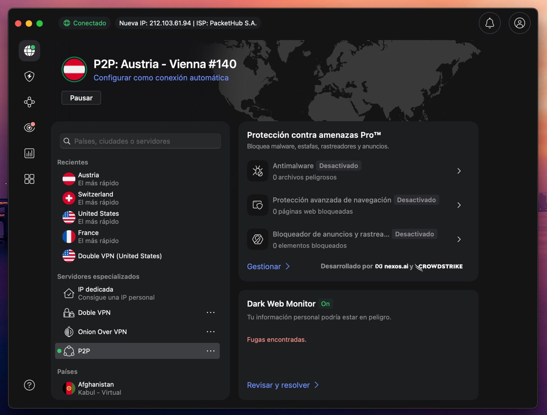
Task: Open the VPN globe tab in sidebar
Action: [29, 51]
